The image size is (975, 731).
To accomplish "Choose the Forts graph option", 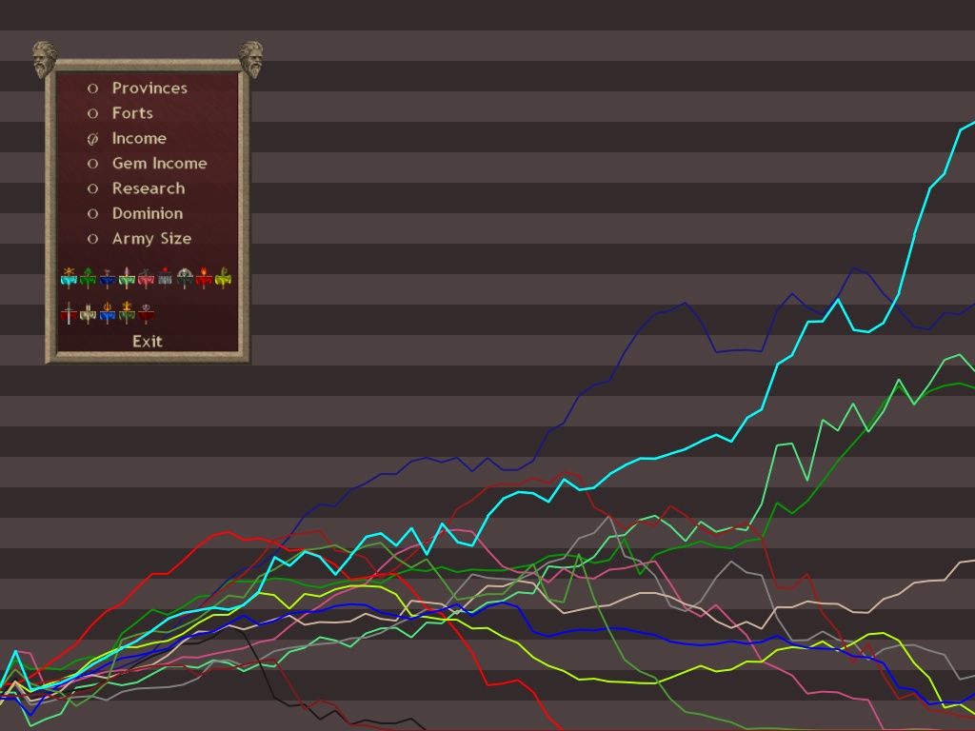I will click(x=120, y=113).
